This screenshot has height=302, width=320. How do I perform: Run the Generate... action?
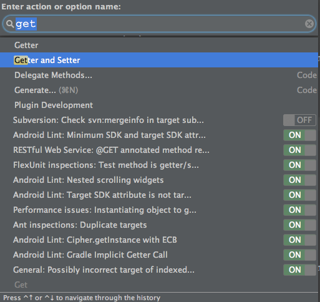[x=159, y=90]
